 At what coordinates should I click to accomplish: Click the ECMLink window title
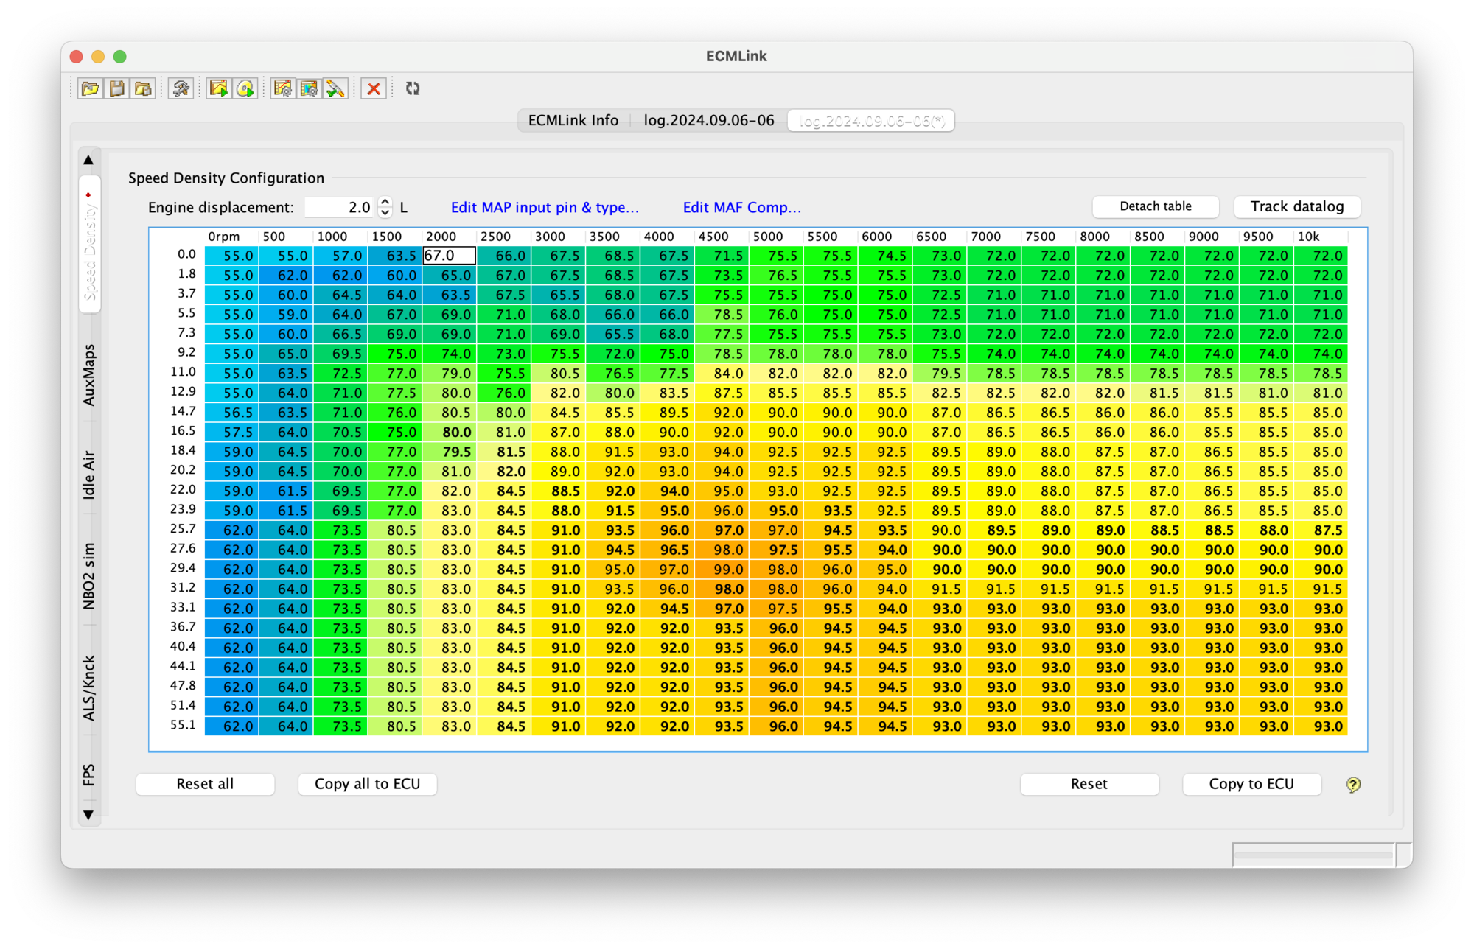coord(736,56)
